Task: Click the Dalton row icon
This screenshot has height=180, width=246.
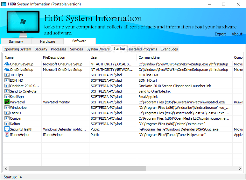Action: click(x=7, y=124)
